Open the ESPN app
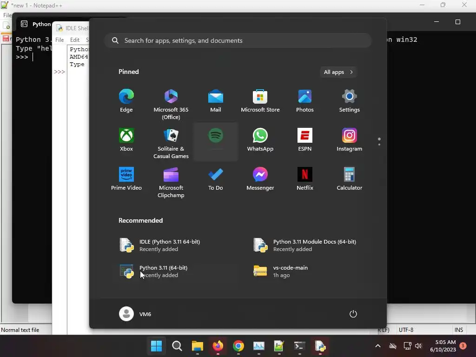476x357 pixels. point(305,140)
